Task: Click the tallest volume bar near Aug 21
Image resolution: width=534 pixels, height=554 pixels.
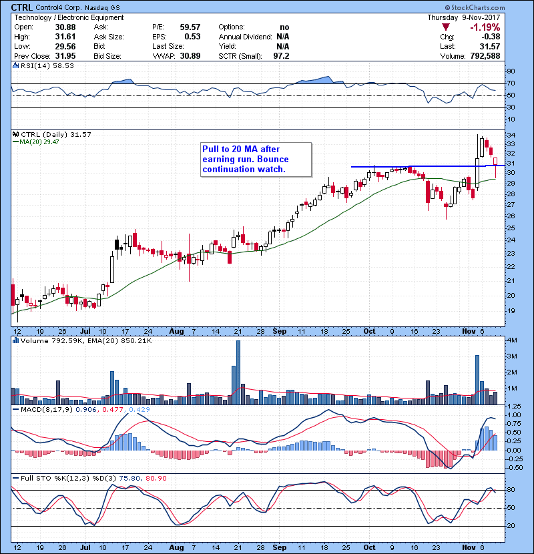Action: click(x=238, y=372)
